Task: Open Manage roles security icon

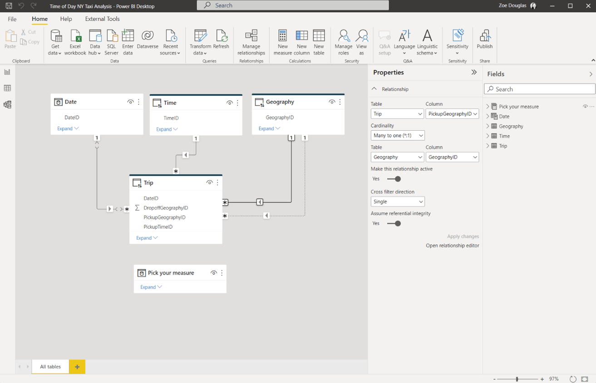Action: 344,42
